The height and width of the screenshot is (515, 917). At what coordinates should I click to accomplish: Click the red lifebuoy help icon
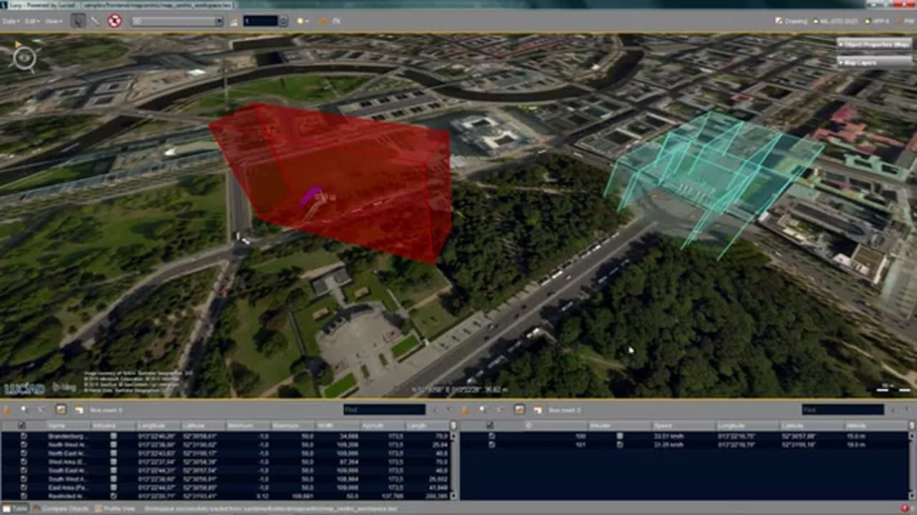click(x=114, y=21)
